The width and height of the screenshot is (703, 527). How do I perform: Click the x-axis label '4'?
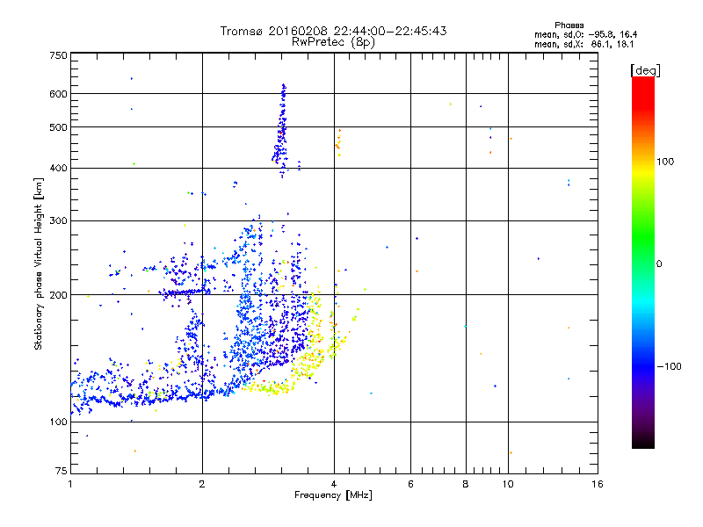click(334, 484)
